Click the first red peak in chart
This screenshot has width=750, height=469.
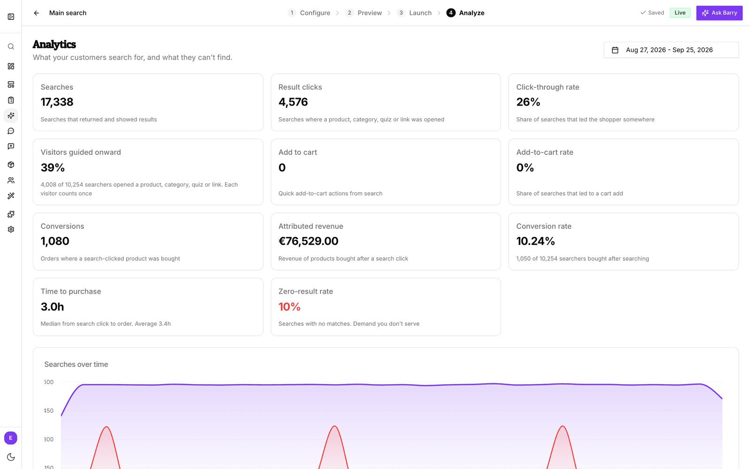click(107, 427)
